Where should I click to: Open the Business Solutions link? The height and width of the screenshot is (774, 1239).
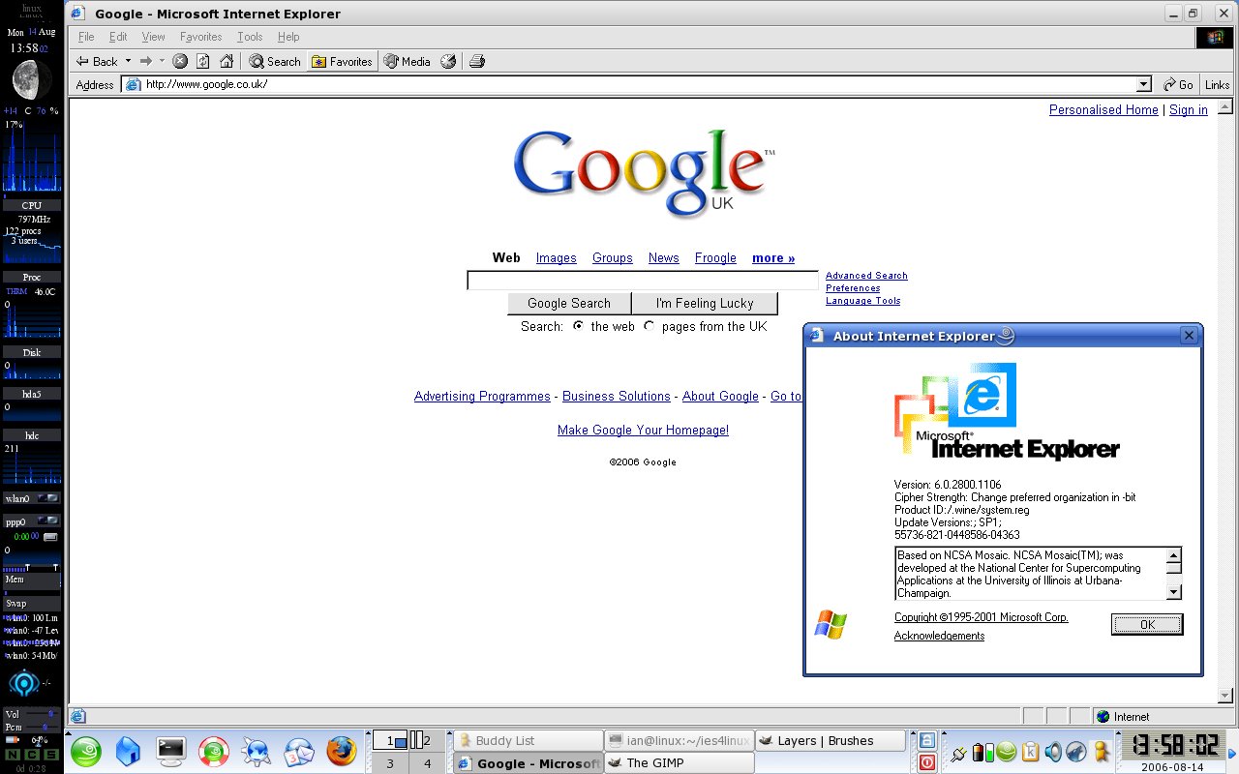coord(616,397)
